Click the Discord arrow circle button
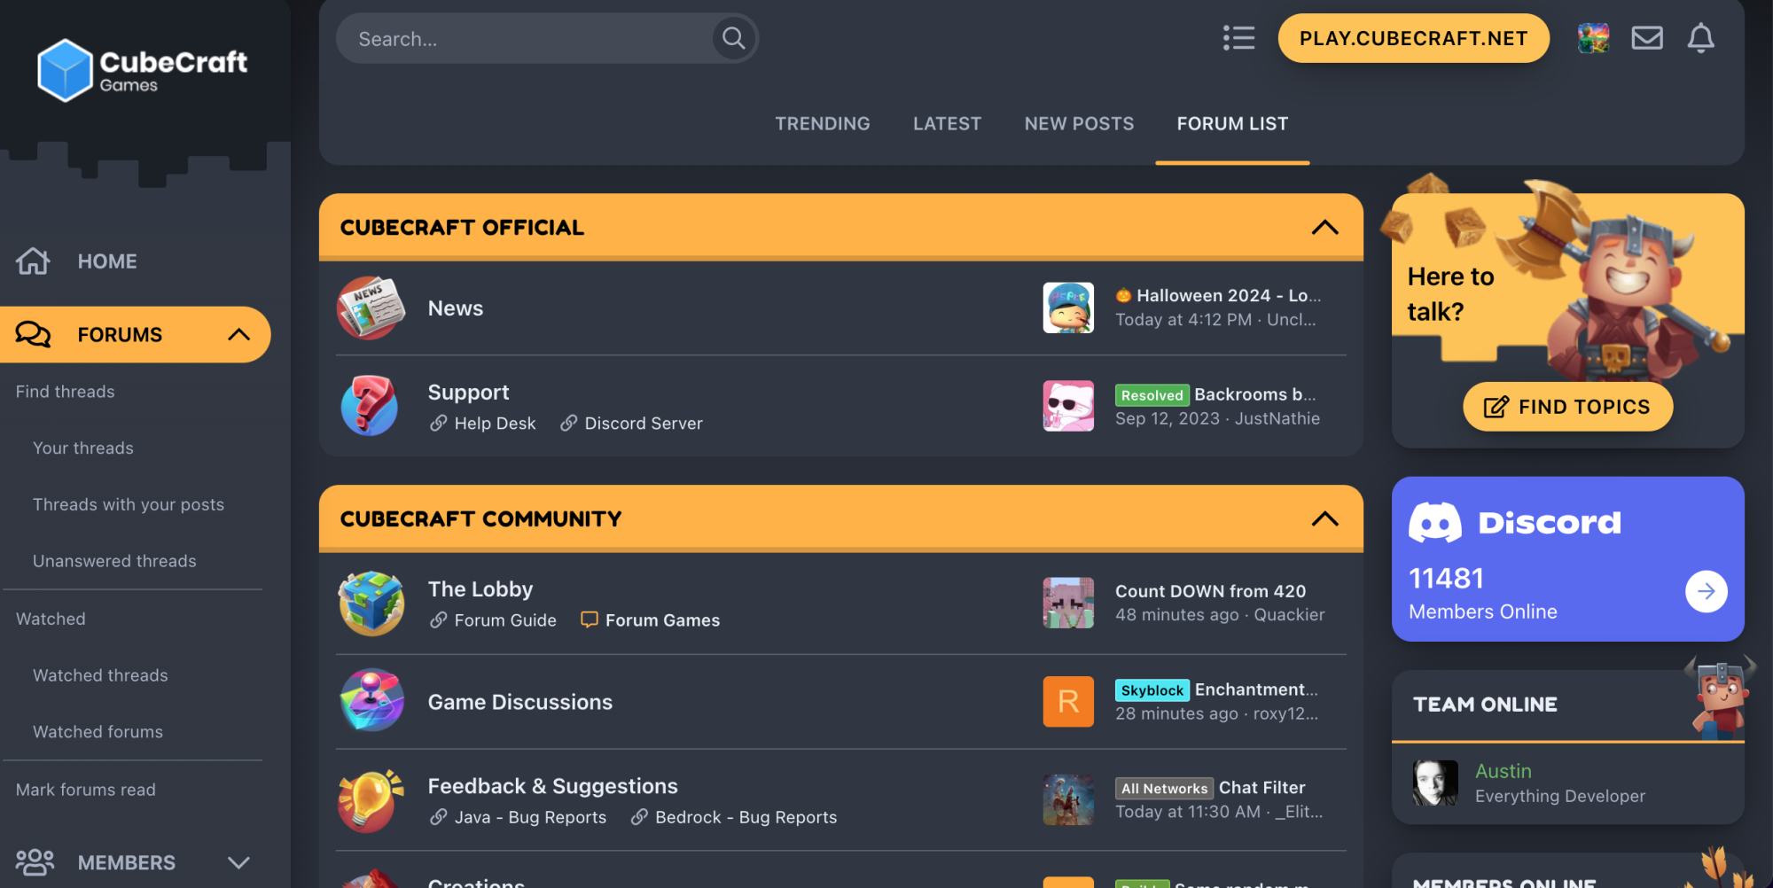1773x888 pixels. (1706, 591)
